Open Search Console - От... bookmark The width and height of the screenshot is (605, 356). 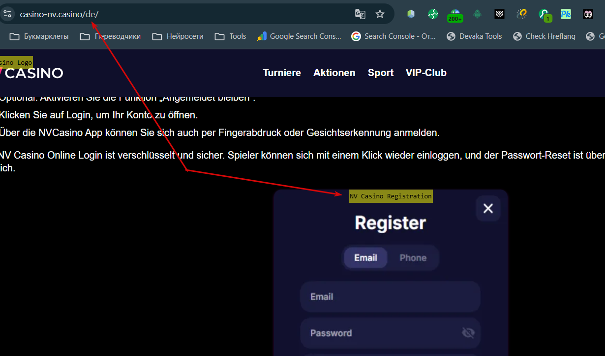tap(393, 36)
